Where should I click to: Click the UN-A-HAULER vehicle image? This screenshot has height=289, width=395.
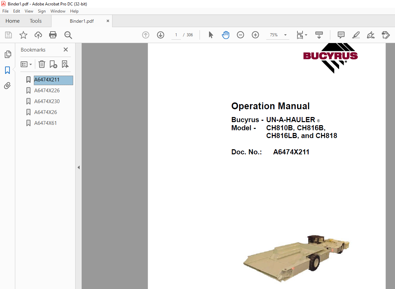(296, 258)
